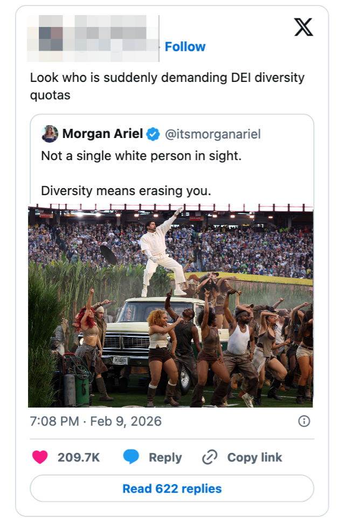Click the Reply label

coord(165,458)
